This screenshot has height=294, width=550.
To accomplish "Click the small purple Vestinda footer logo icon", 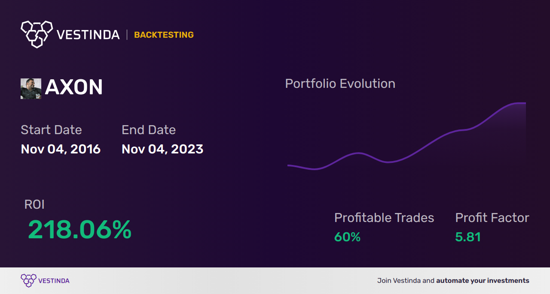I will (28, 281).
